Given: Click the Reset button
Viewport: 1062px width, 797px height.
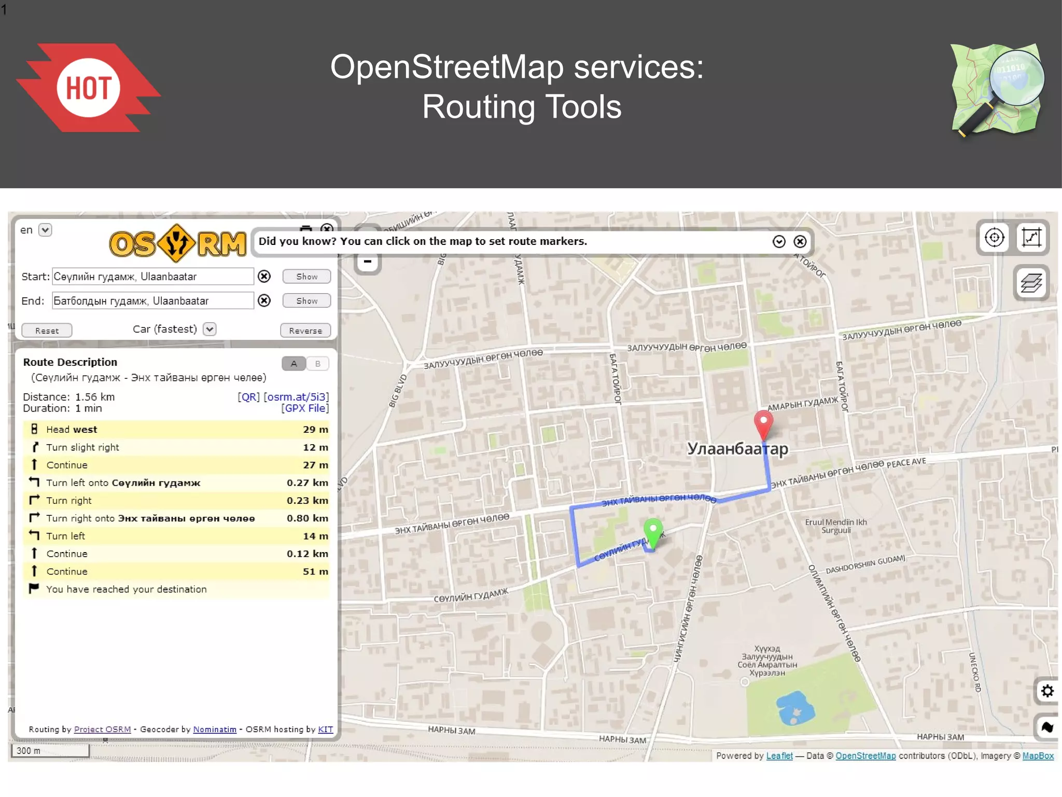Looking at the screenshot, I should coord(47,331).
